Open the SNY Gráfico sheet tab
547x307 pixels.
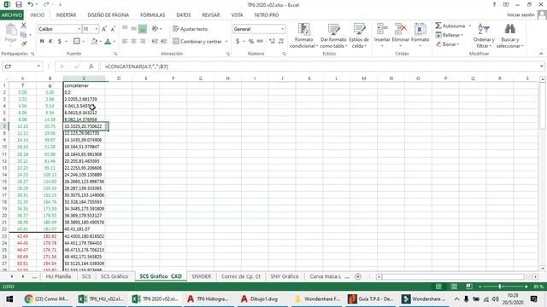[285, 276]
